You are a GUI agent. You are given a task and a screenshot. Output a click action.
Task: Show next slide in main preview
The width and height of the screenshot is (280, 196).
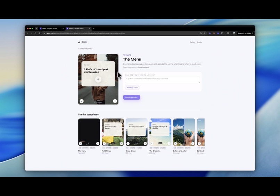click(x=115, y=101)
